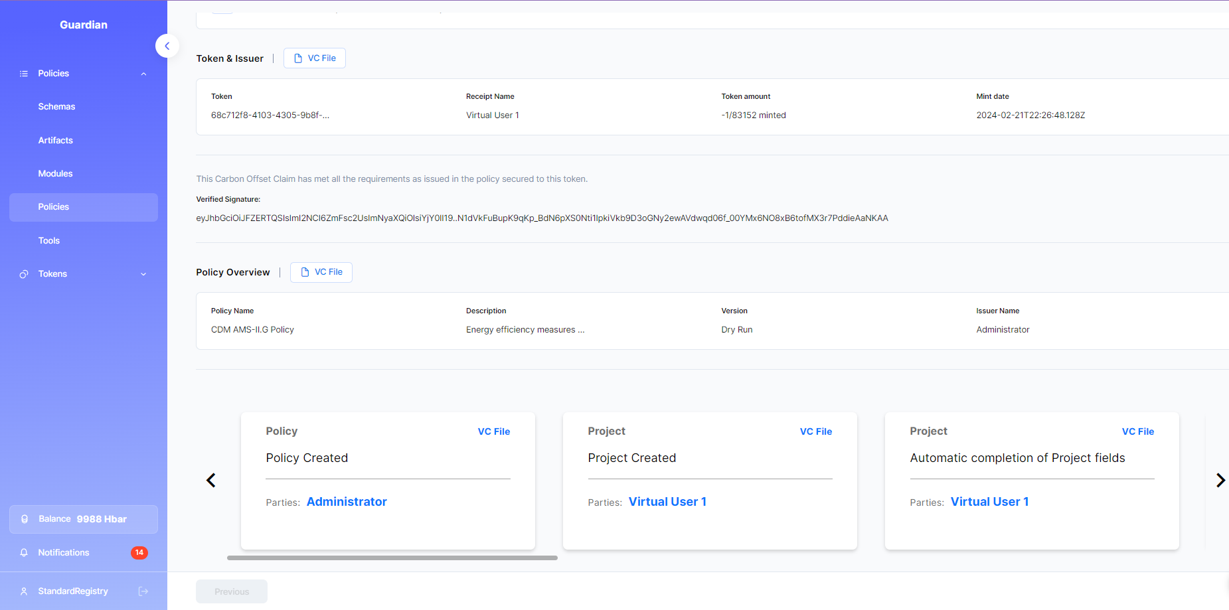Click the horizontal scrollbar under the cards
Viewport: 1229px width, 610px height.
(392, 558)
